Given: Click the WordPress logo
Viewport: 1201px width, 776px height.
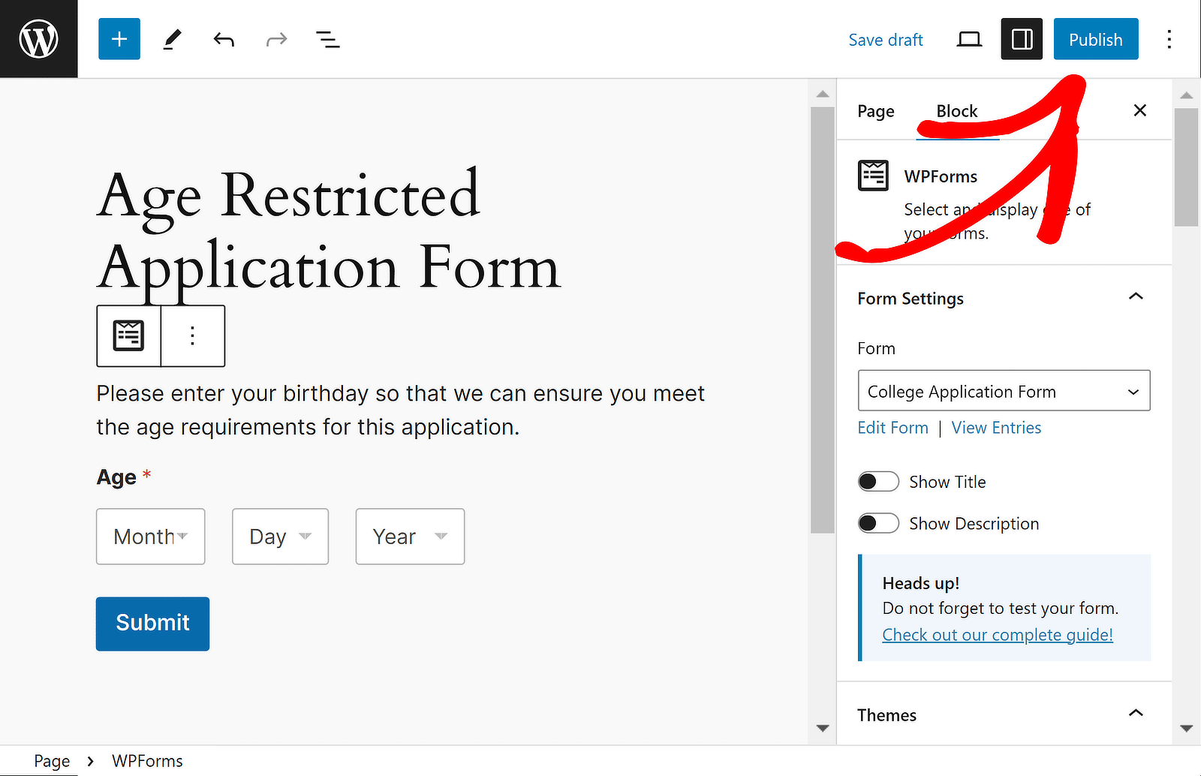Looking at the screenshot, I should click(38, 38).
